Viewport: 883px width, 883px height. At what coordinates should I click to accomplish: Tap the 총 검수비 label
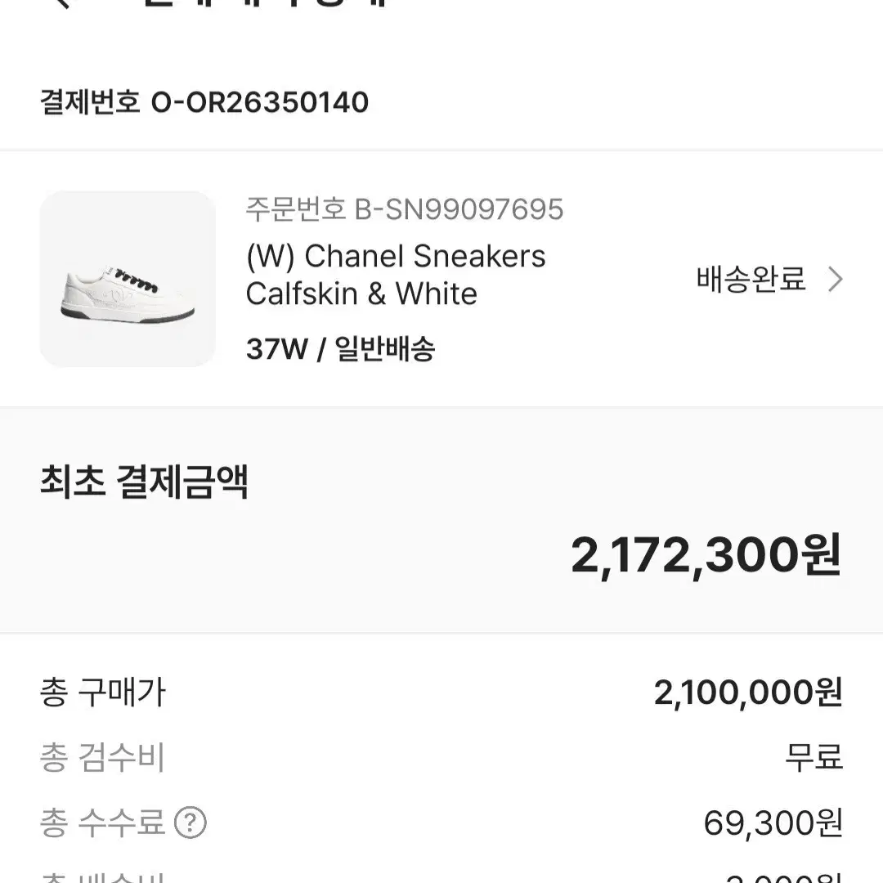(x=102, y=758)
